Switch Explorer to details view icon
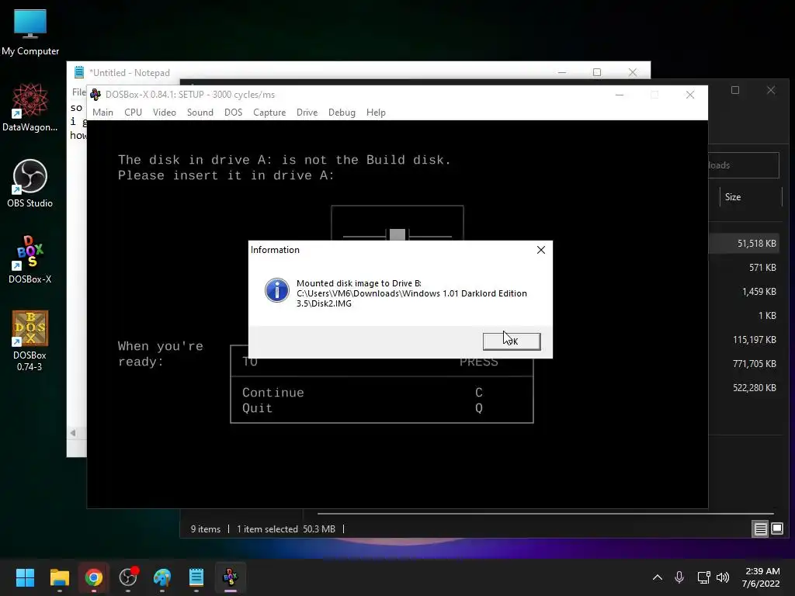Screen dimensions: 795x596 [761, 529]
